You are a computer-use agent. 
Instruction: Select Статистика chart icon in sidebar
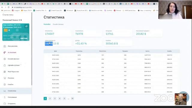5,91
